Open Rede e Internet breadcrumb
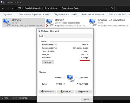This screenshot has height=103, width=130. pyautogui.click(x=51, y=8)
